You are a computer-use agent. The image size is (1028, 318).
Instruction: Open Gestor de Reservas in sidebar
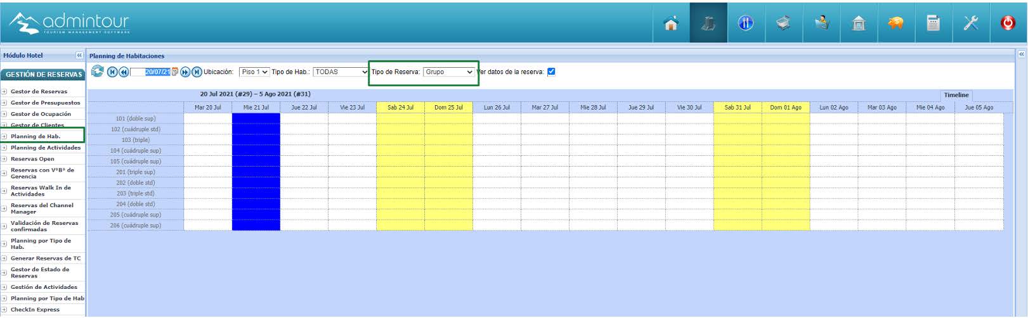39,92
